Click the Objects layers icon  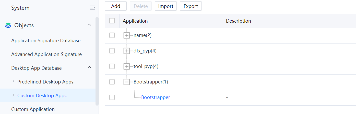click(8, 25)
